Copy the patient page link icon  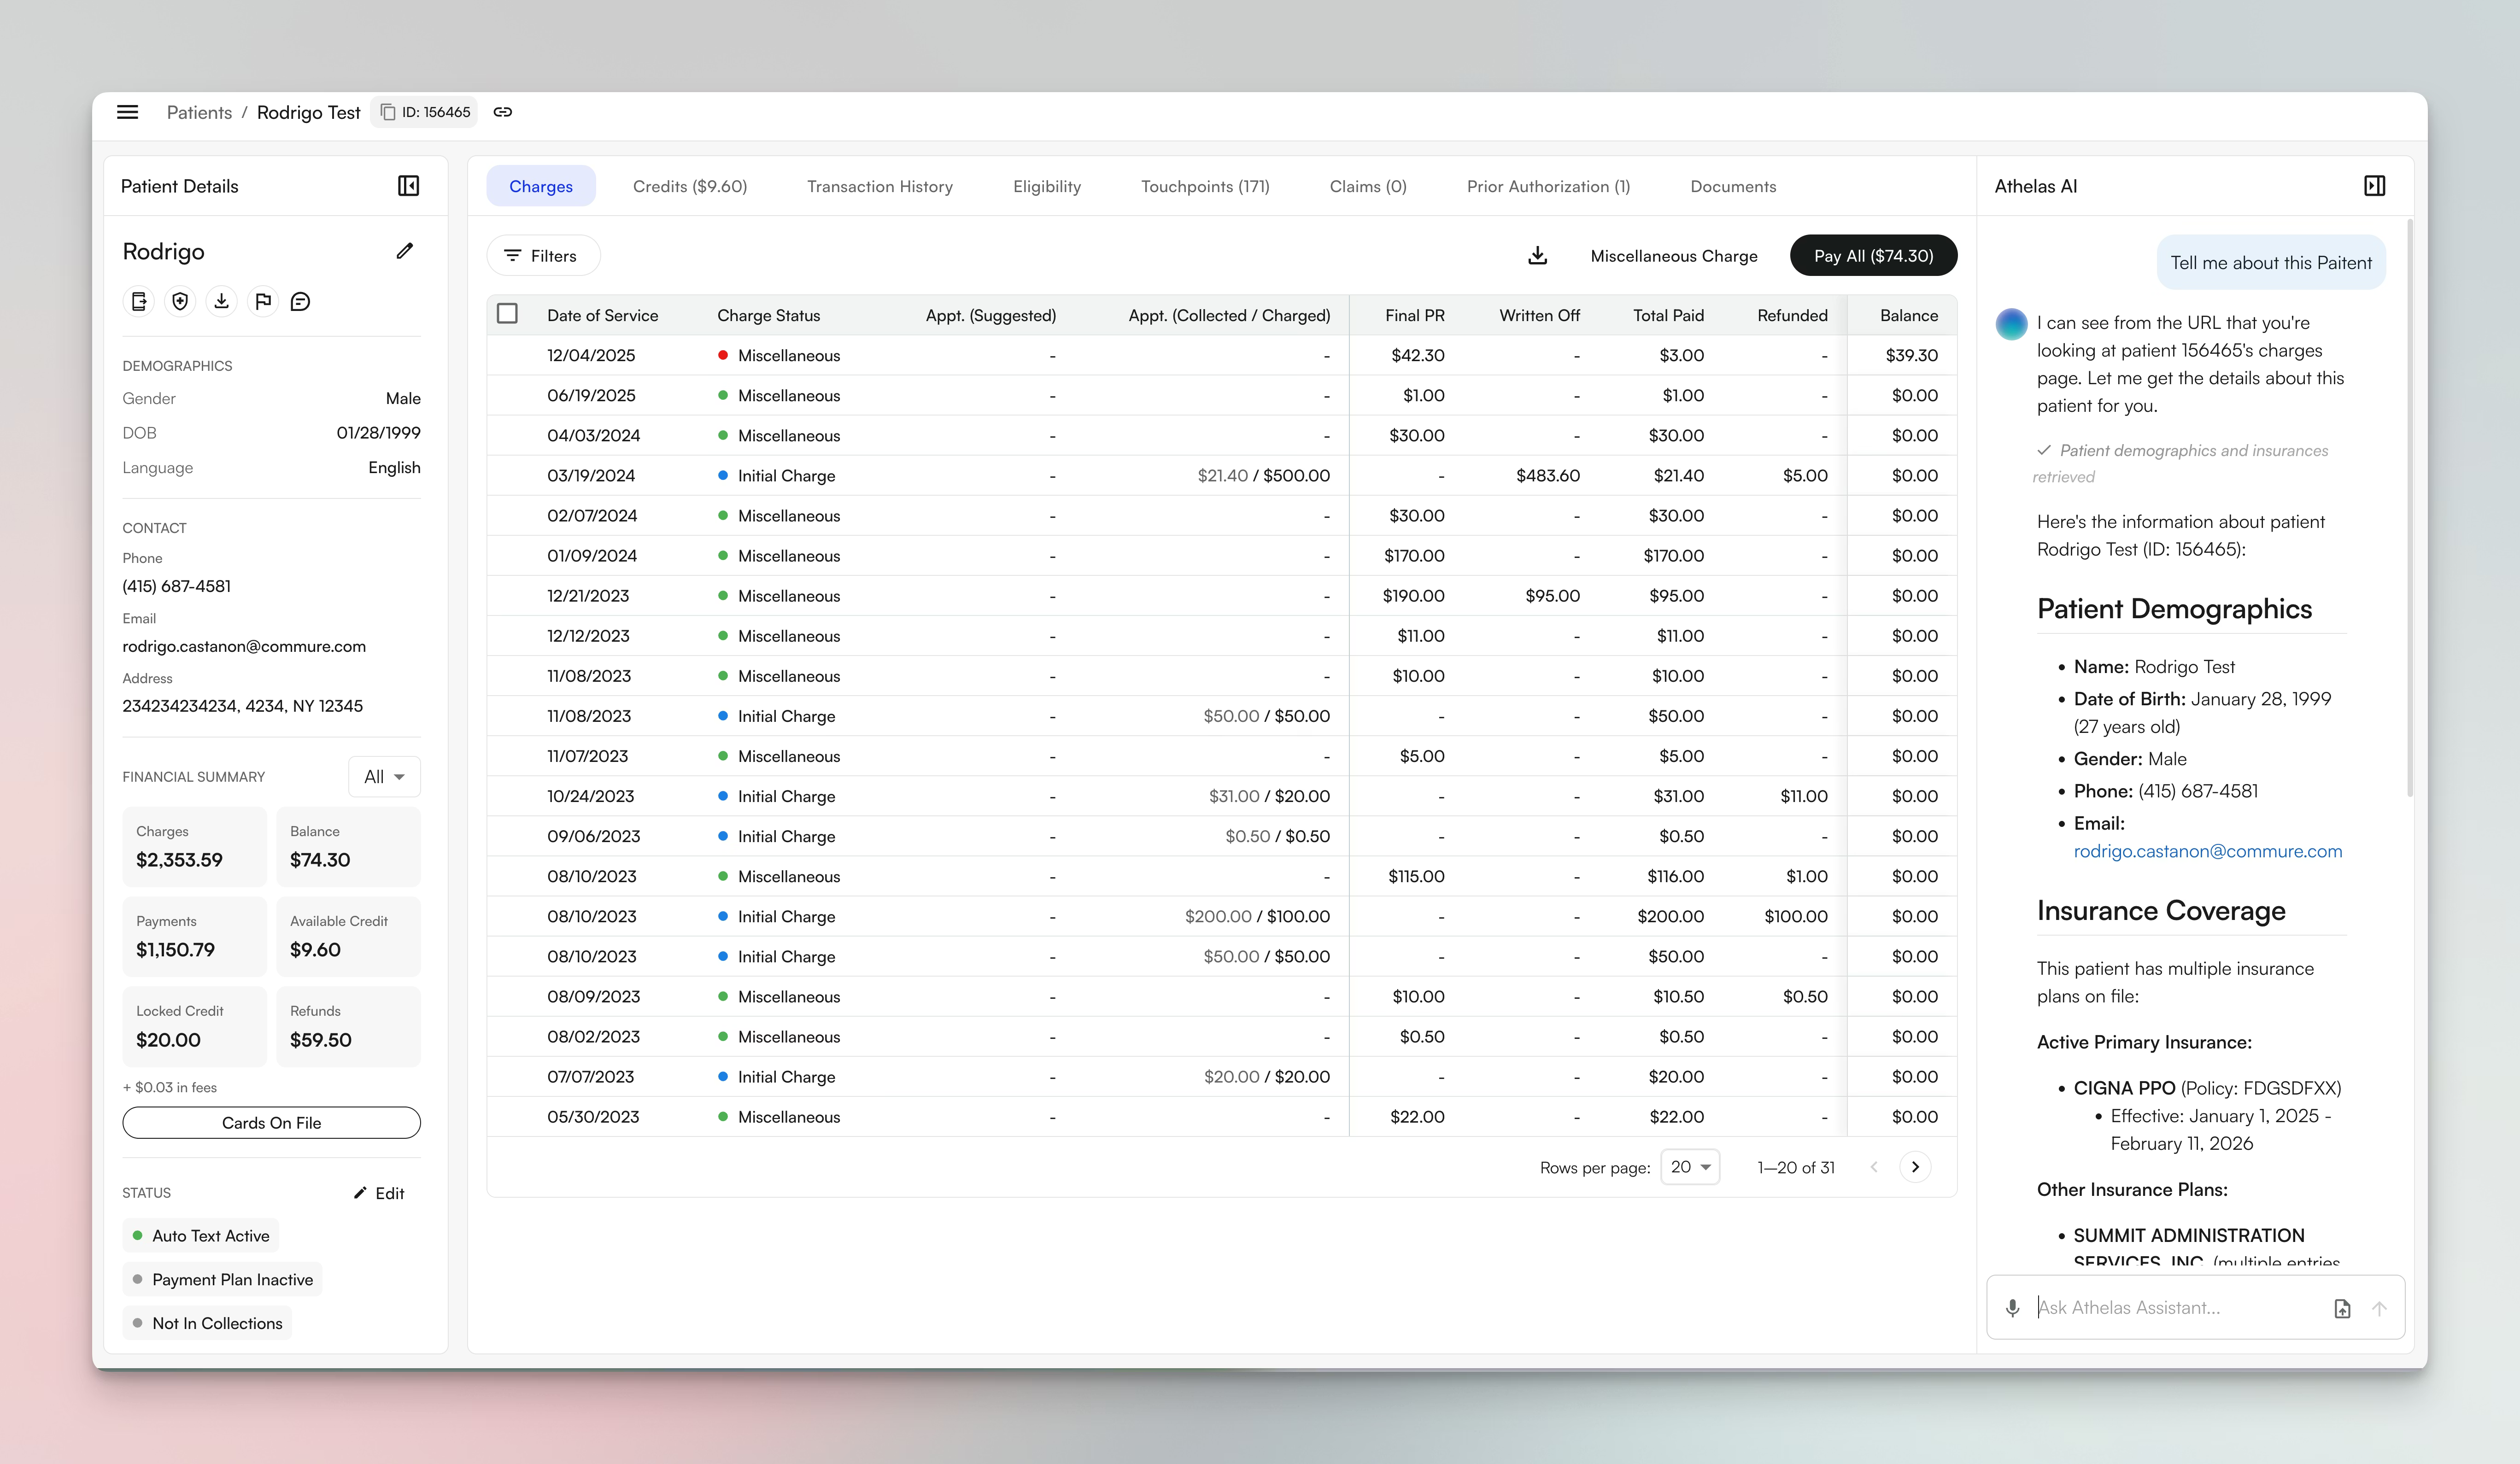click(503, 112)
